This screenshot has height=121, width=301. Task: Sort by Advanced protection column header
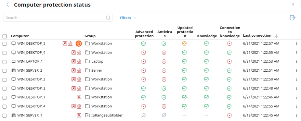[144, 34]
